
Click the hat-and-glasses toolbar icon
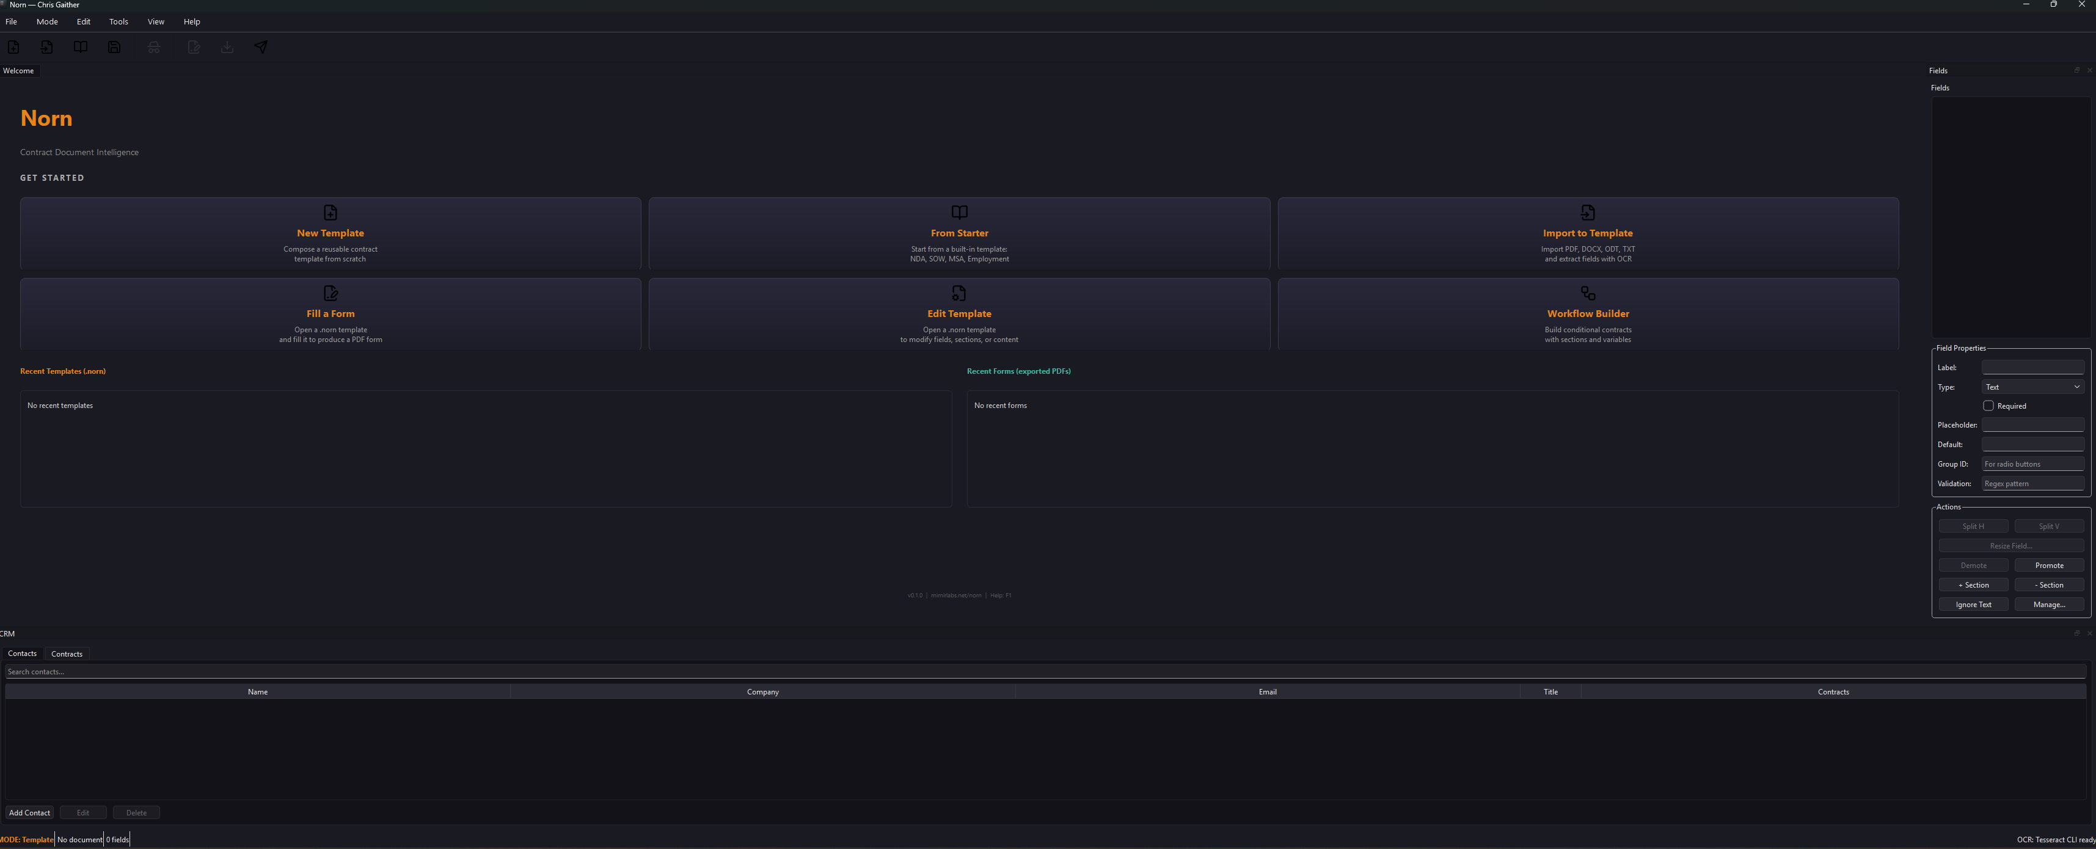pos(154,47)
